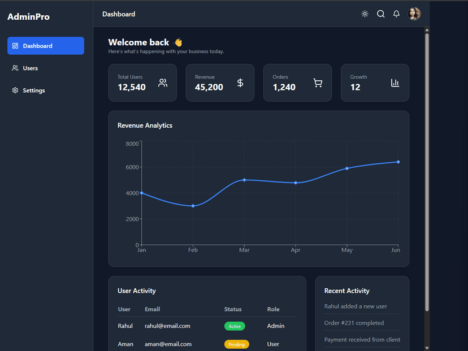Click Rahul's Active status badge
This screenshot has width=468, height=351.
coord(235,326)
